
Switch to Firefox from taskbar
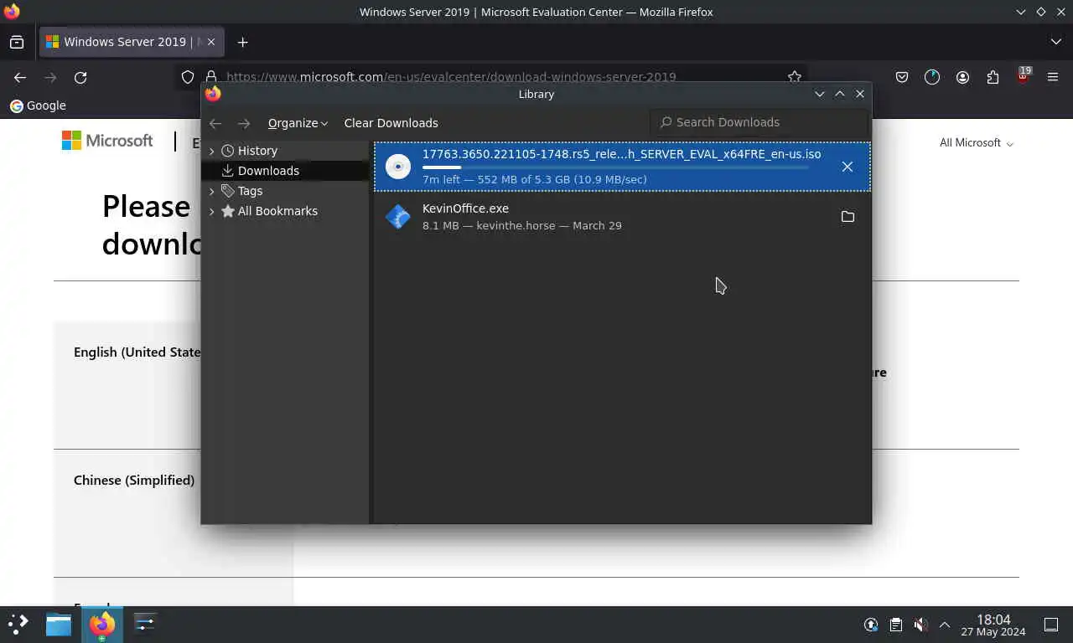(x=101, y=624)
